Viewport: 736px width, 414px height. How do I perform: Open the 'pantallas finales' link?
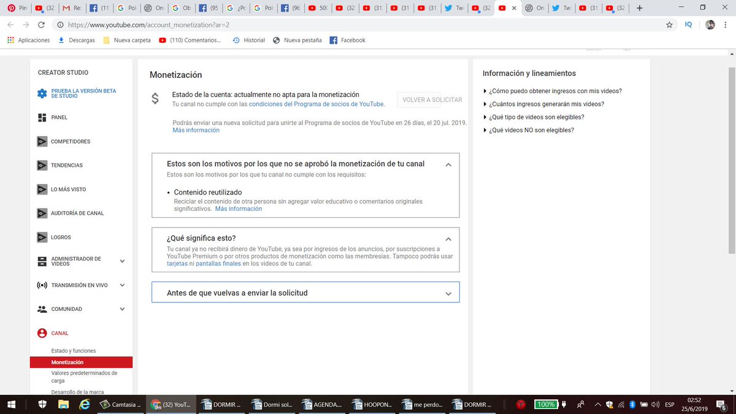point(218,264)
